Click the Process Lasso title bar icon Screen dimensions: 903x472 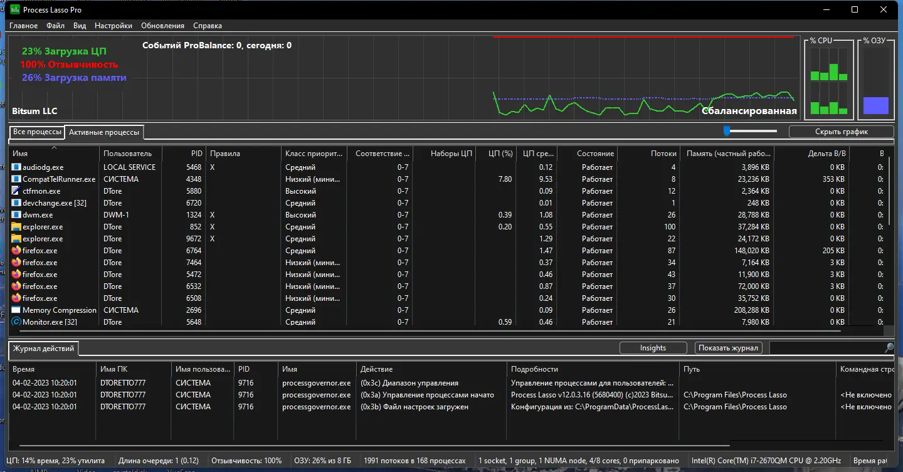pyautogui.click(x=14, y=10)
